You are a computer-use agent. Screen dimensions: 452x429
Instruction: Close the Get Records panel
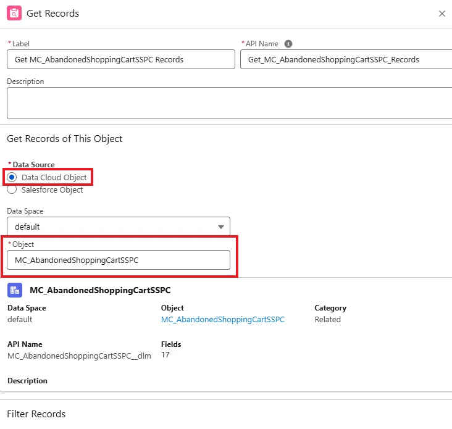pos(442,14)
